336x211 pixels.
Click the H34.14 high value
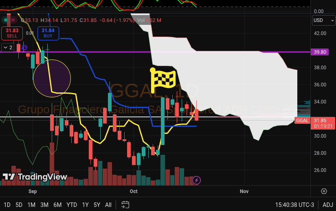(x=49, y=20)
